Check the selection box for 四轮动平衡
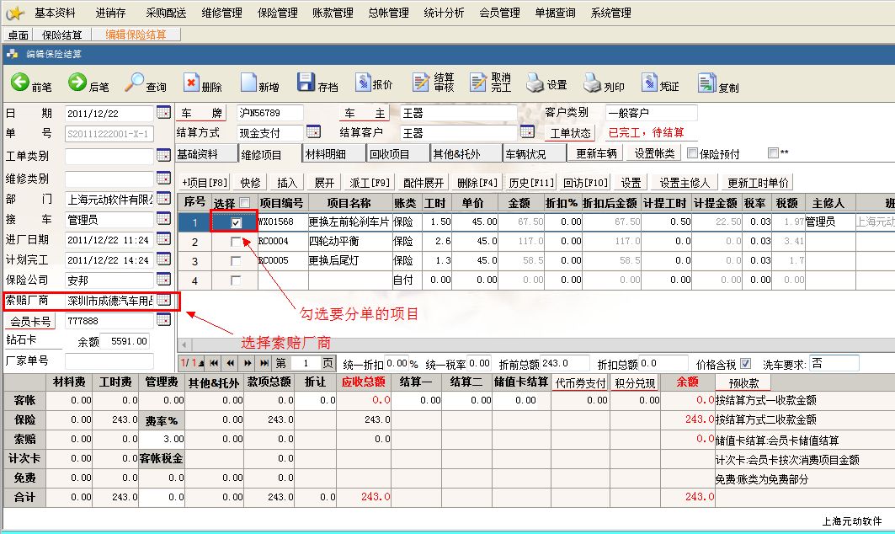Viewport: 895px width, 534px height. [x=237, y=242]
